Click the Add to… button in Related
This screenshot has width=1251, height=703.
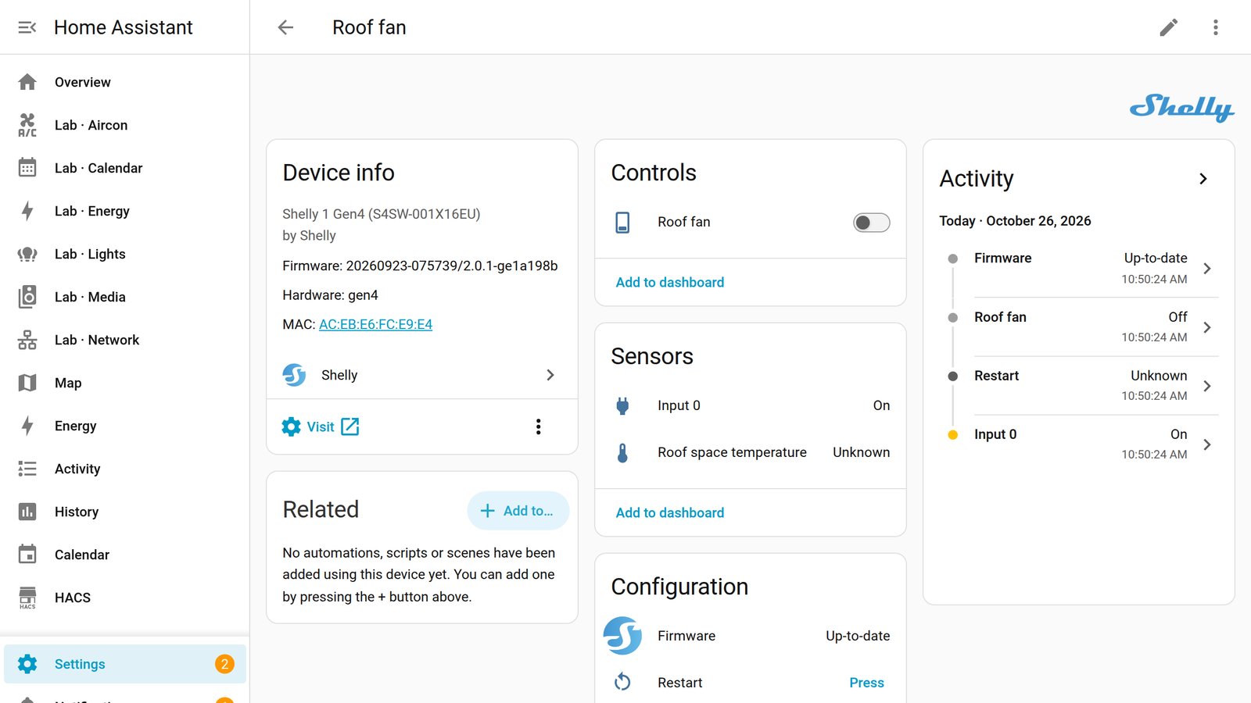(x=518, y=511)
